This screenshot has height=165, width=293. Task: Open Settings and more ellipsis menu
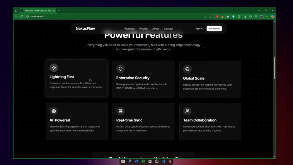click(x=267, y=16)
